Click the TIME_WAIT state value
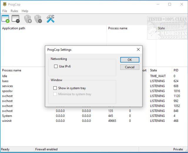The width and height of the screenshot is (188, 153). pos(158,76)
